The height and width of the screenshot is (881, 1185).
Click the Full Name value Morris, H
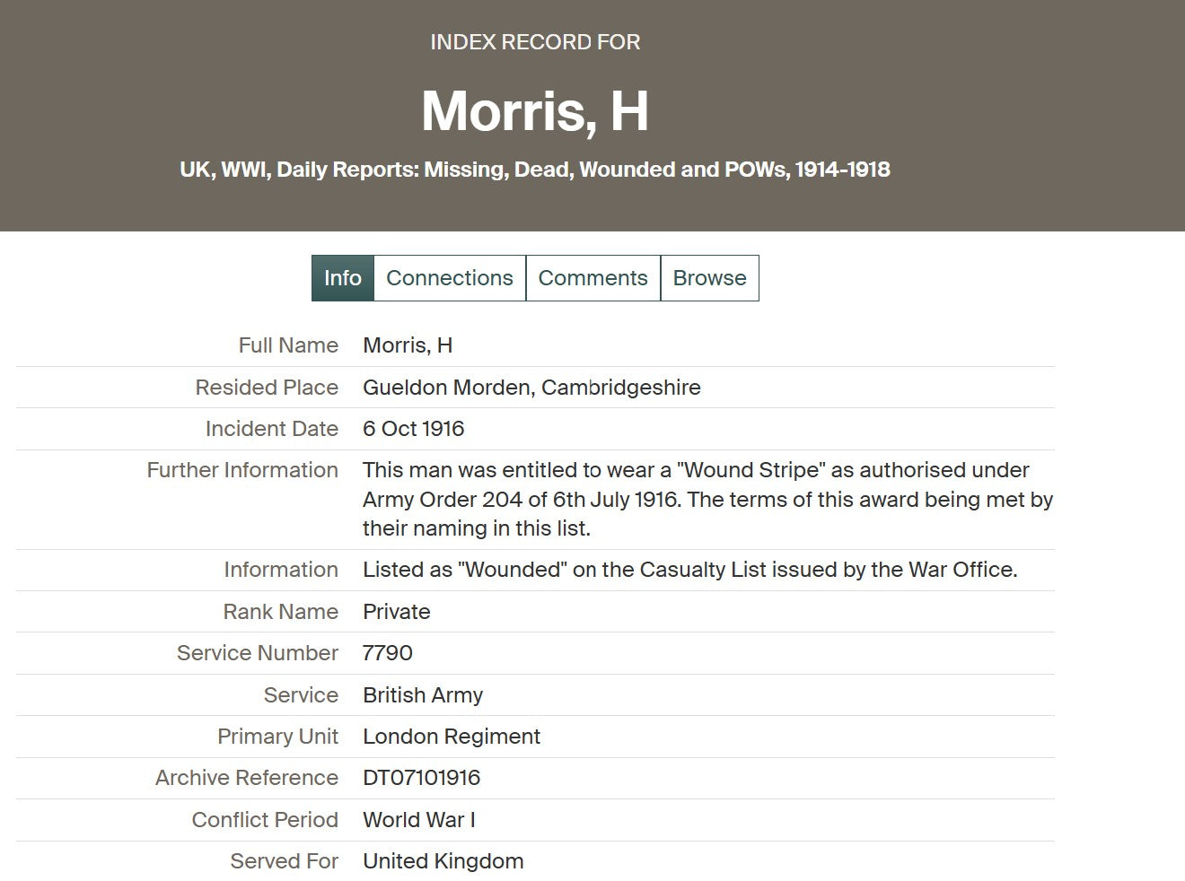click(408, 345)
